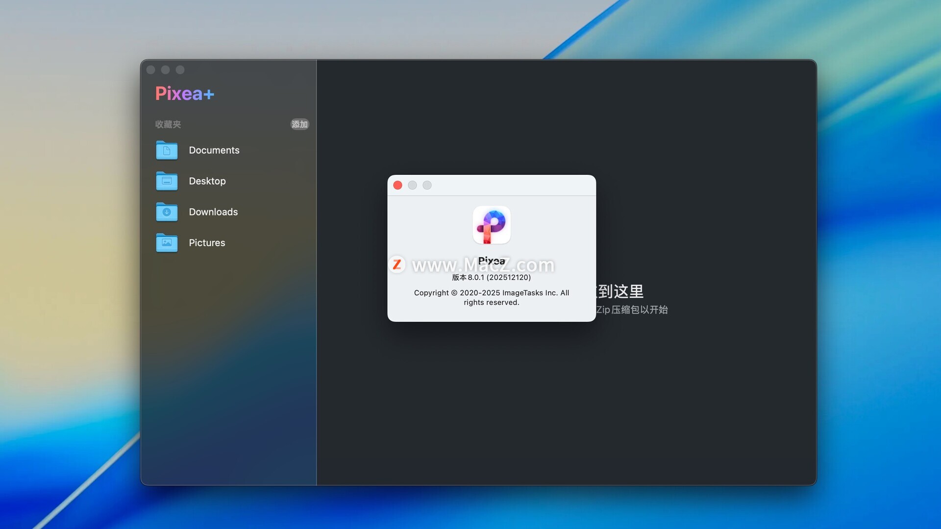Click the Desktop folder icon
The width and height of the screenshot is (941, 529).
click(167, 181)
